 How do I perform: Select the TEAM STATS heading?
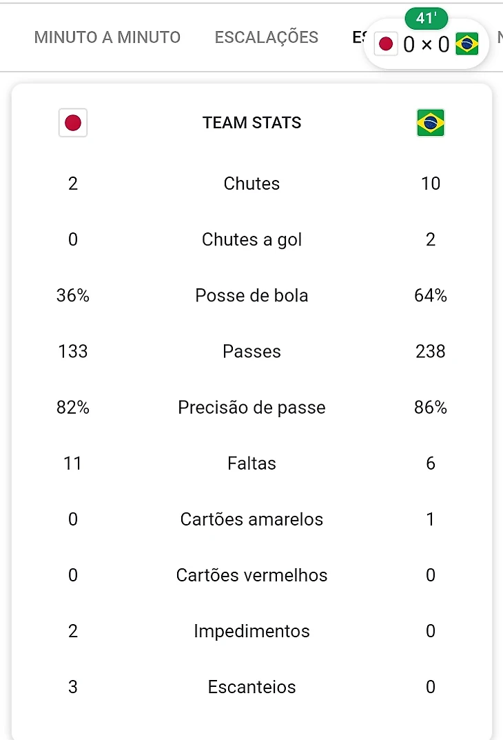coord(252,123)
